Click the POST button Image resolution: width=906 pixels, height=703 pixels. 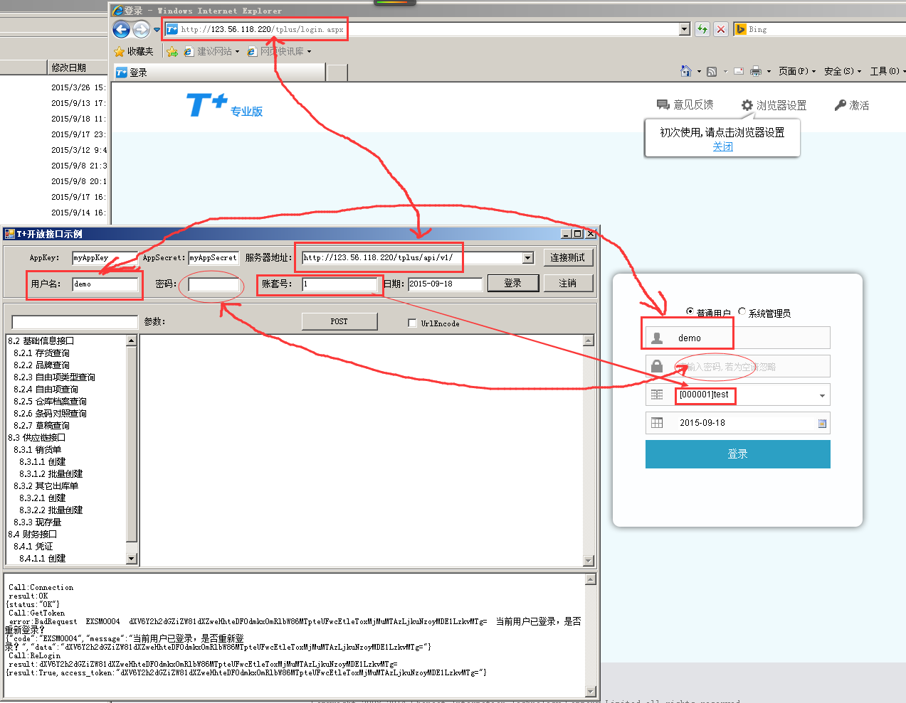point(339,321)
